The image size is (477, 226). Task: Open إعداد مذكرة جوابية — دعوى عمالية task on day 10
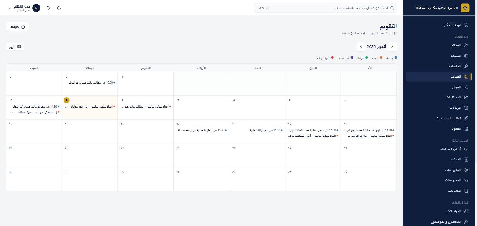(x=34, y=112)
